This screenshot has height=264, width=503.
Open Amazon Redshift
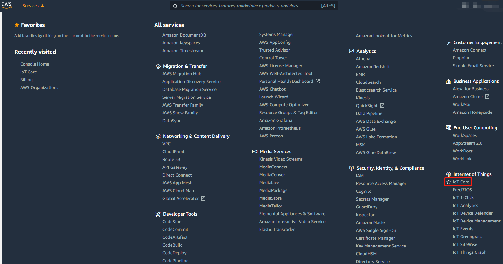click(x=373, y=67)
